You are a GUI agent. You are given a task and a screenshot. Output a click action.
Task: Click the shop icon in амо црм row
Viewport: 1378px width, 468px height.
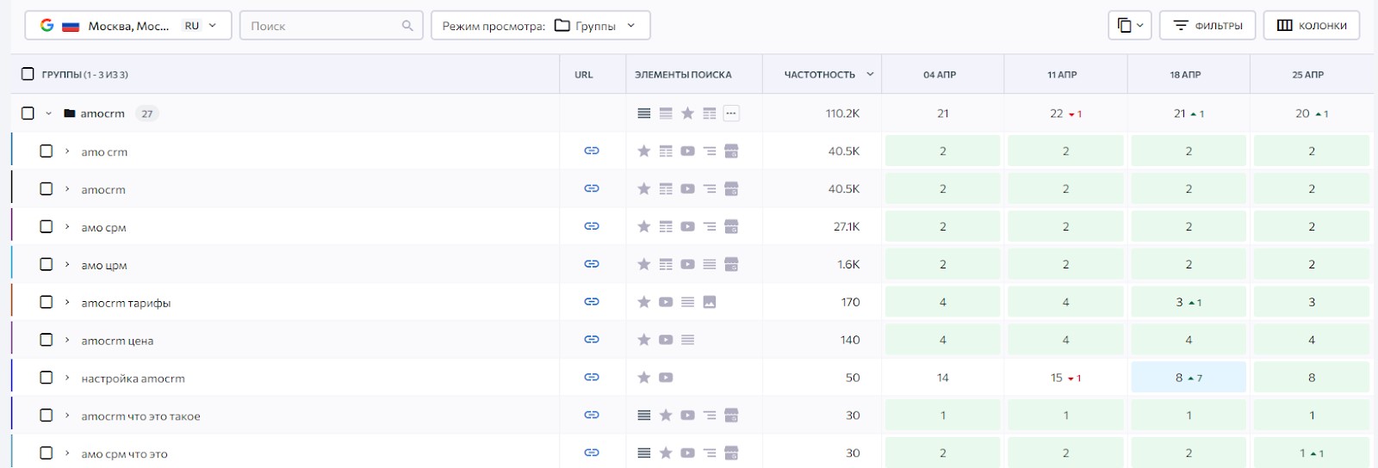731,264
